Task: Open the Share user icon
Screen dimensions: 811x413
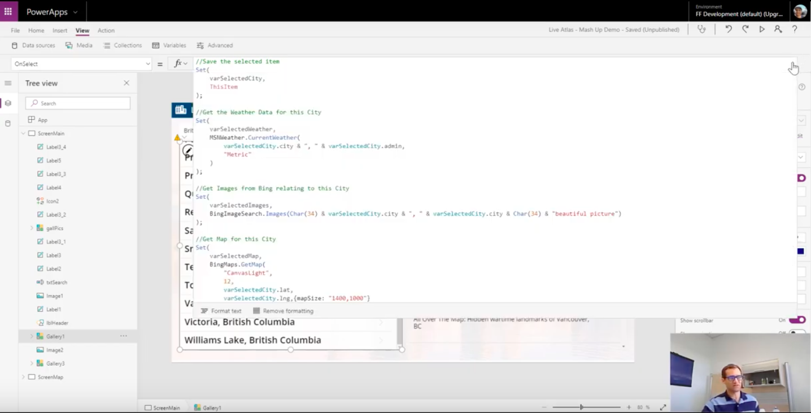Action: coord(778,29)
